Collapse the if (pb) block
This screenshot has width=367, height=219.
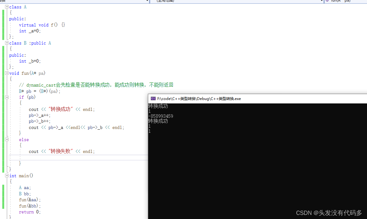point(7,97)
